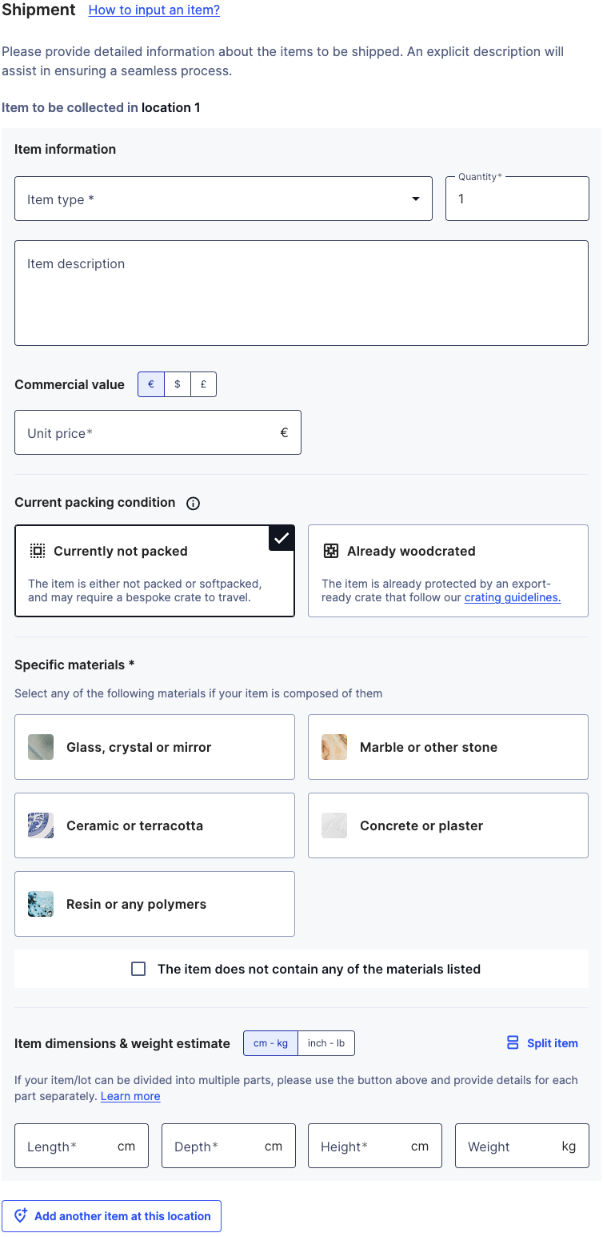Image resolution: width=603 pixels, height=1237 pixels.
Task: Switch units to inch - lb
Action: (326, 1043)
